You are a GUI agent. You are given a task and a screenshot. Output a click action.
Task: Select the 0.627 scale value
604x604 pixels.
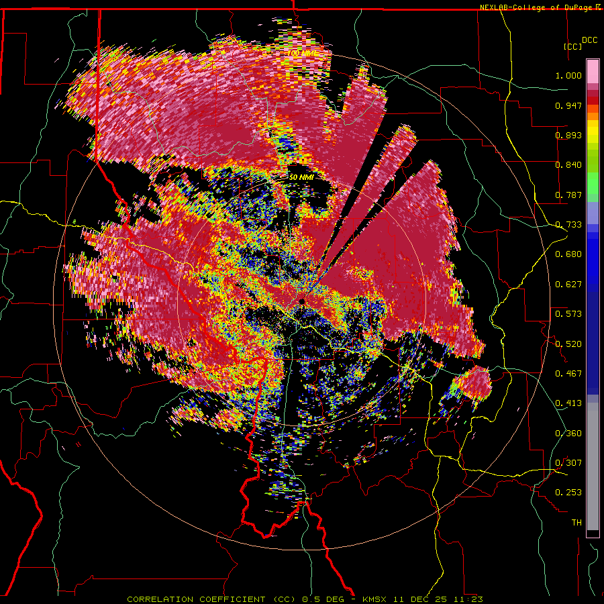(x=568, y=285)
